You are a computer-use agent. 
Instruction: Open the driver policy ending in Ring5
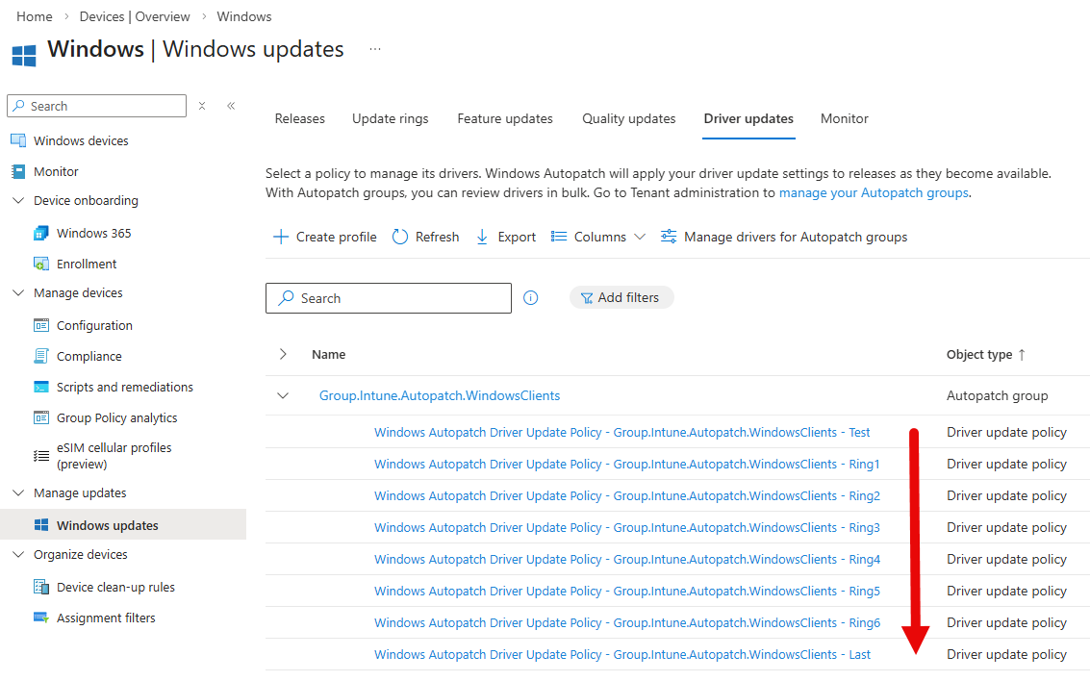(627, 592)
